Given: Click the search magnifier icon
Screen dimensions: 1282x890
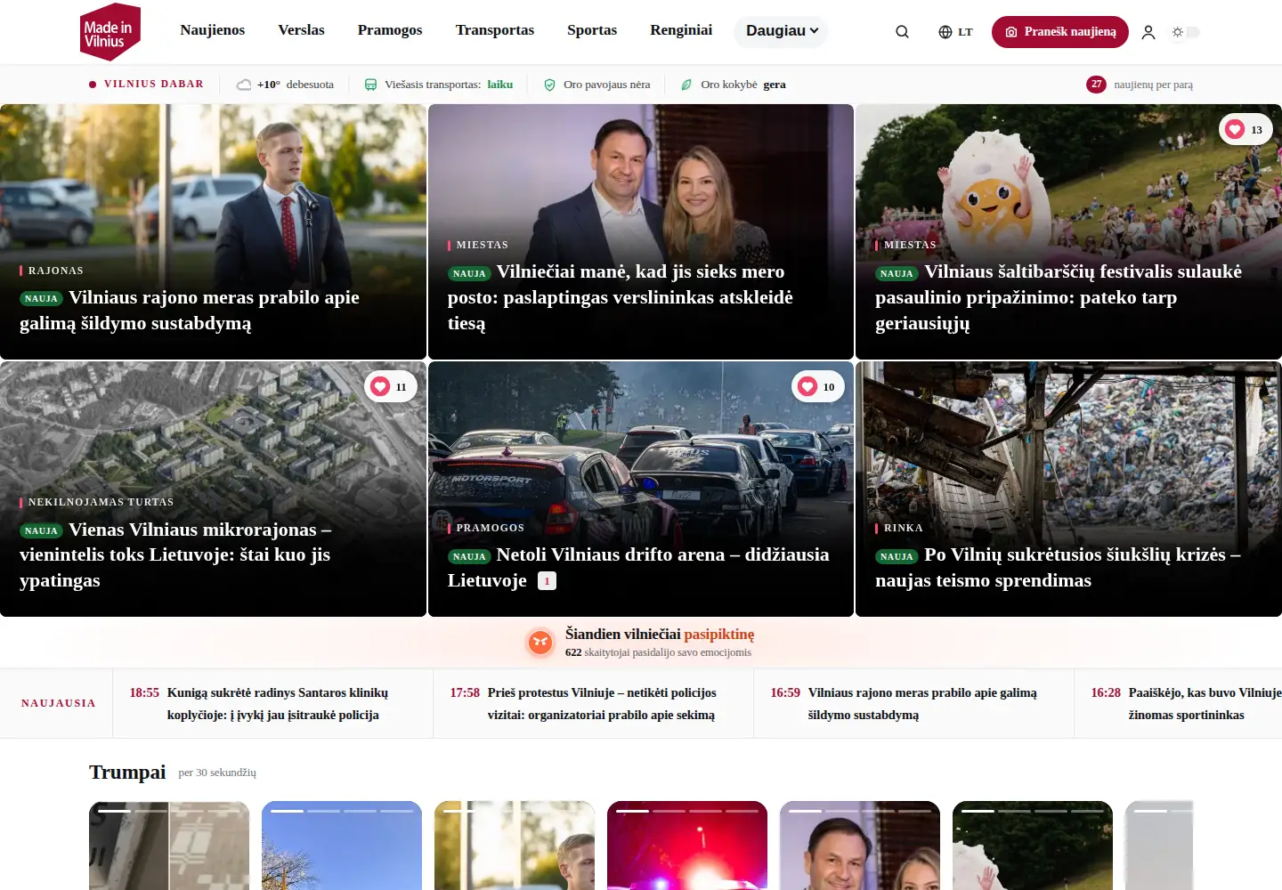Looking at the screenshot, I should pos(902,32).
